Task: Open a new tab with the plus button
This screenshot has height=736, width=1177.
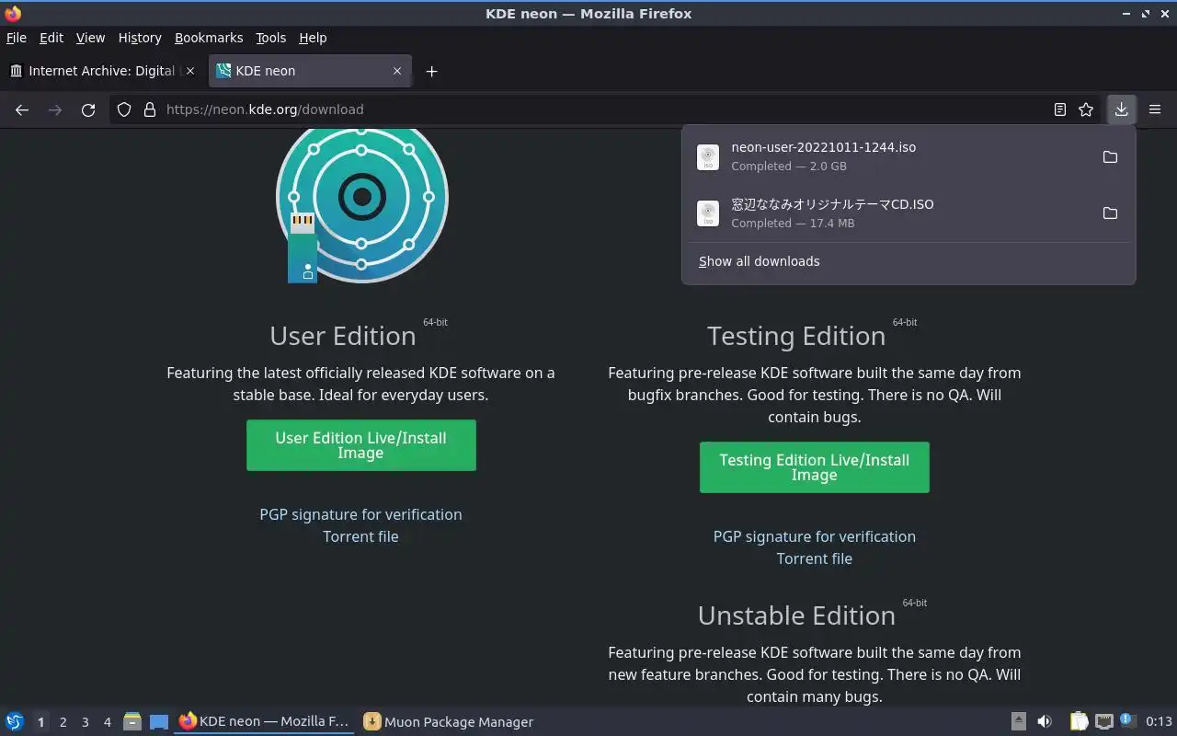Action: [x=431, y=71]
